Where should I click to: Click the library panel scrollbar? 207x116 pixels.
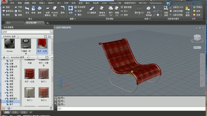coord(52,79)
